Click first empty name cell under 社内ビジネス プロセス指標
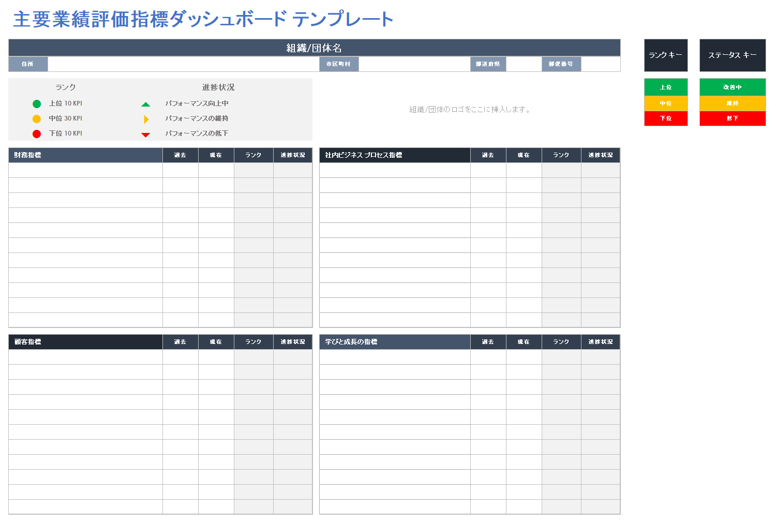 [395, 170]
